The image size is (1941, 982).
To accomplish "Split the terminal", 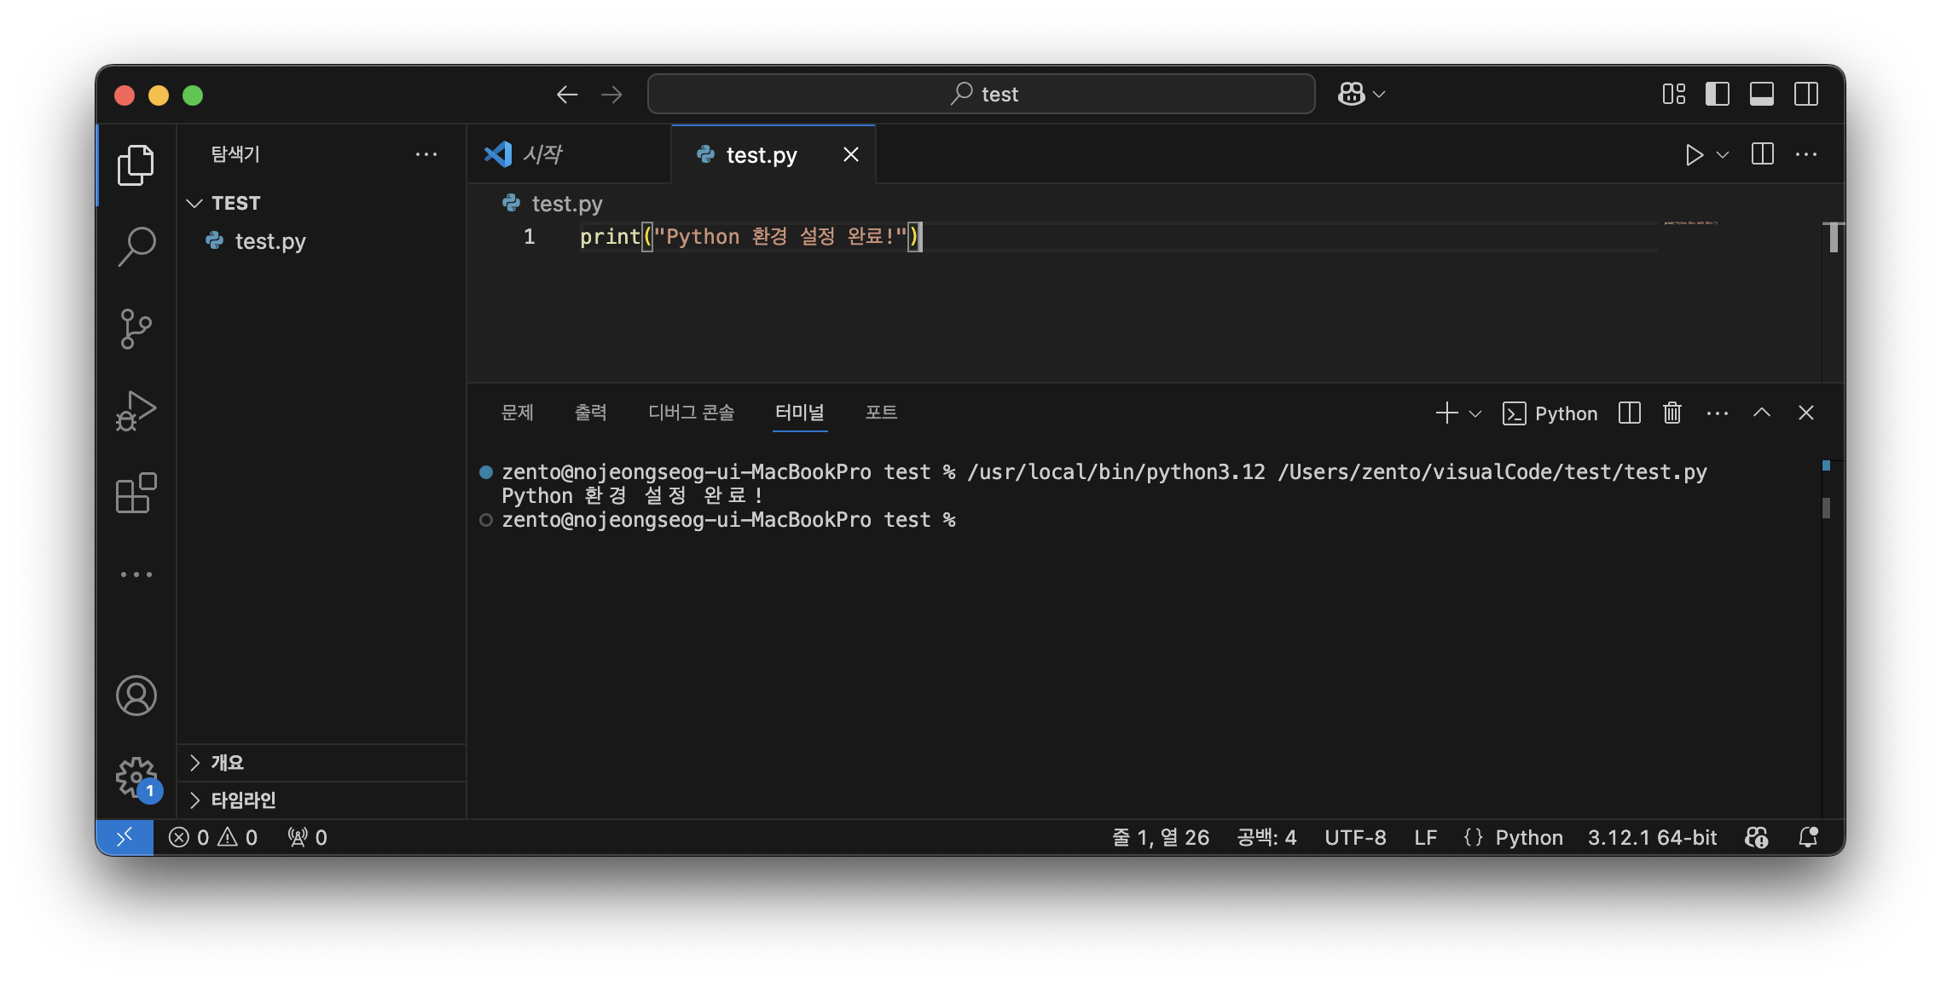I will pos(1629,413).
